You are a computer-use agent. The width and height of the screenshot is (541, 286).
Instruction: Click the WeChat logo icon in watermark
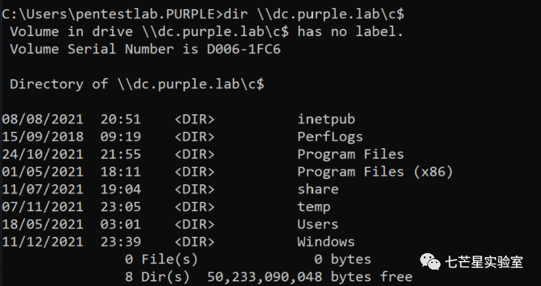[x=430, y=262]
